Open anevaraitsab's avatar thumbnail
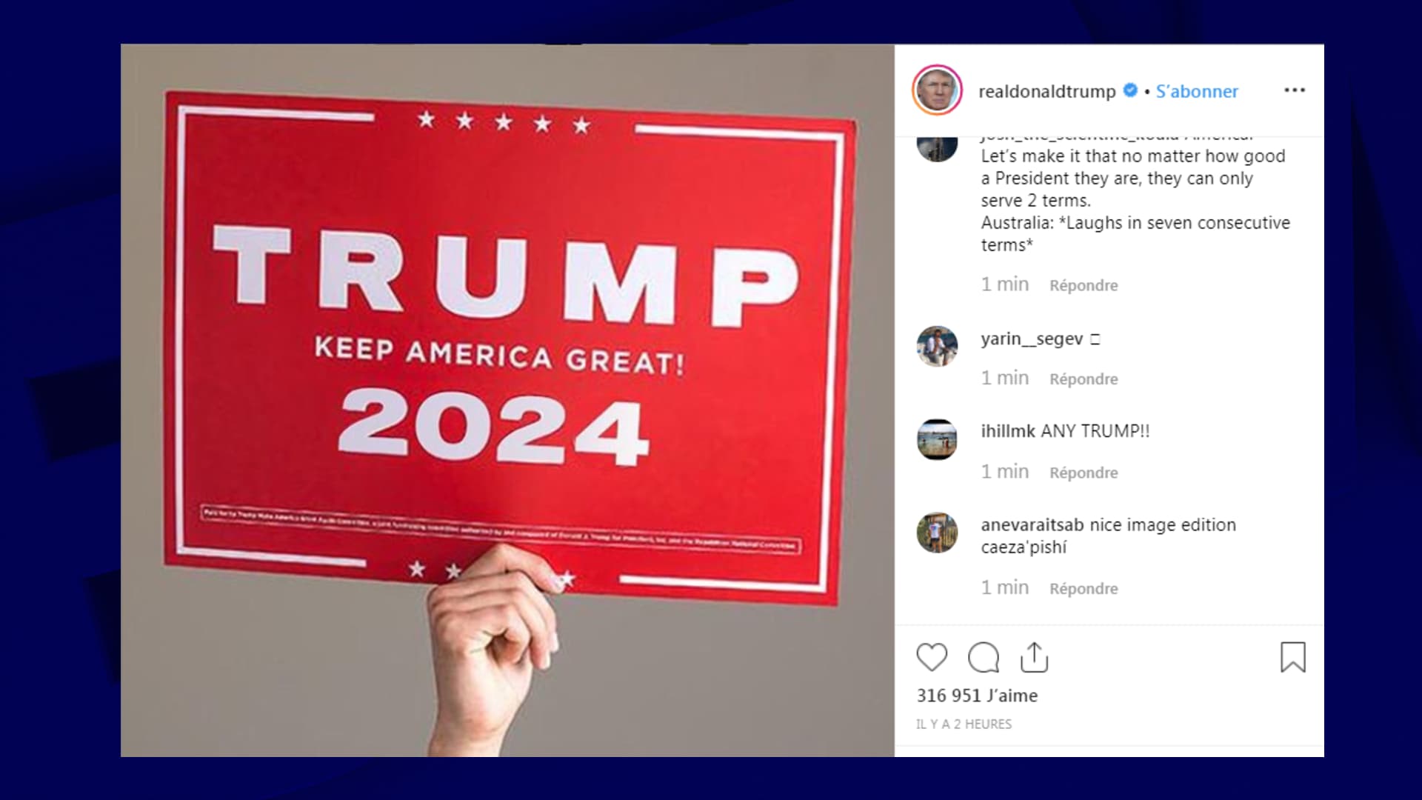 coord(937,533)
